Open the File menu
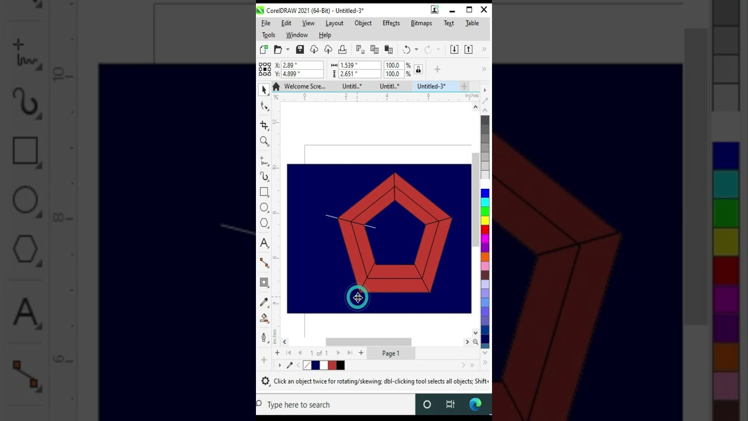Viewport: 748px width, 421px height. click(x=266, y=23)
